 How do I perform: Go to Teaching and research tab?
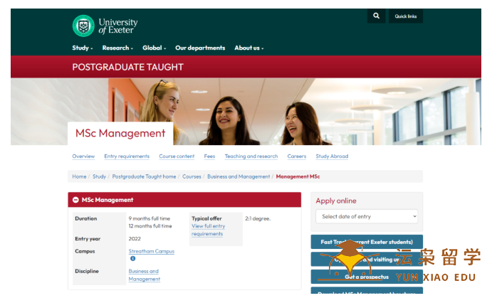[251, 156]
